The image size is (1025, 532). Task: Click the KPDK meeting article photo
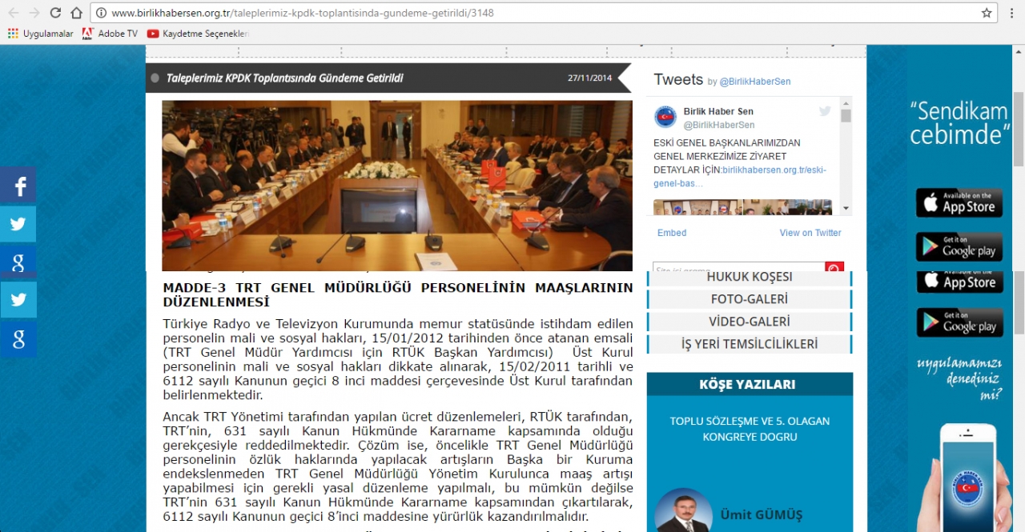point(397,185)
